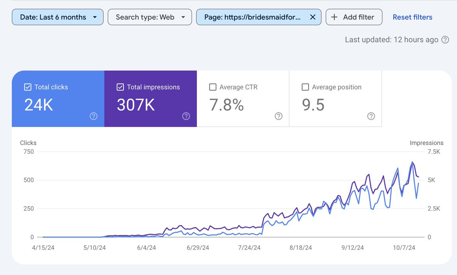
Task: Click the 7.8% average CTR value
Action: [227, 105]
